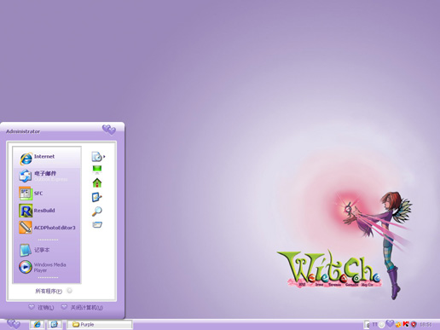Click the Internet Explorer quick launch icon
The image size is (440, 330).
point(37,324)
